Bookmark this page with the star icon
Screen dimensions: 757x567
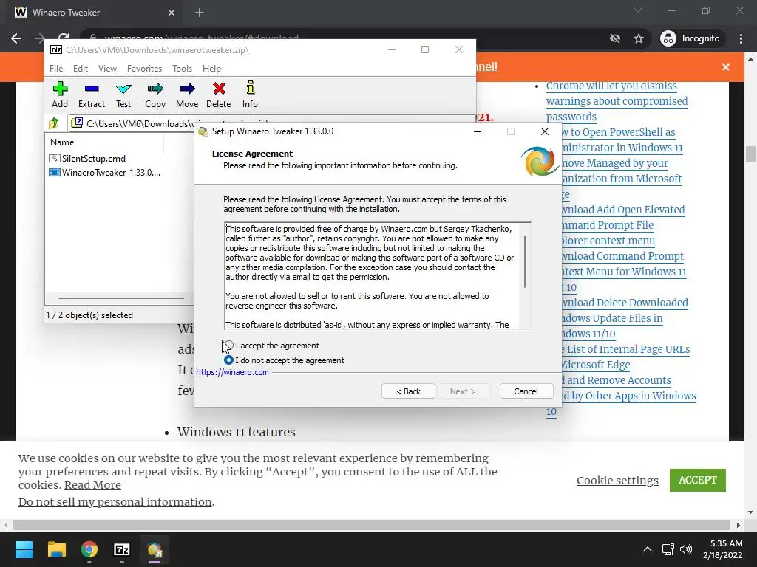click(639, 38)
